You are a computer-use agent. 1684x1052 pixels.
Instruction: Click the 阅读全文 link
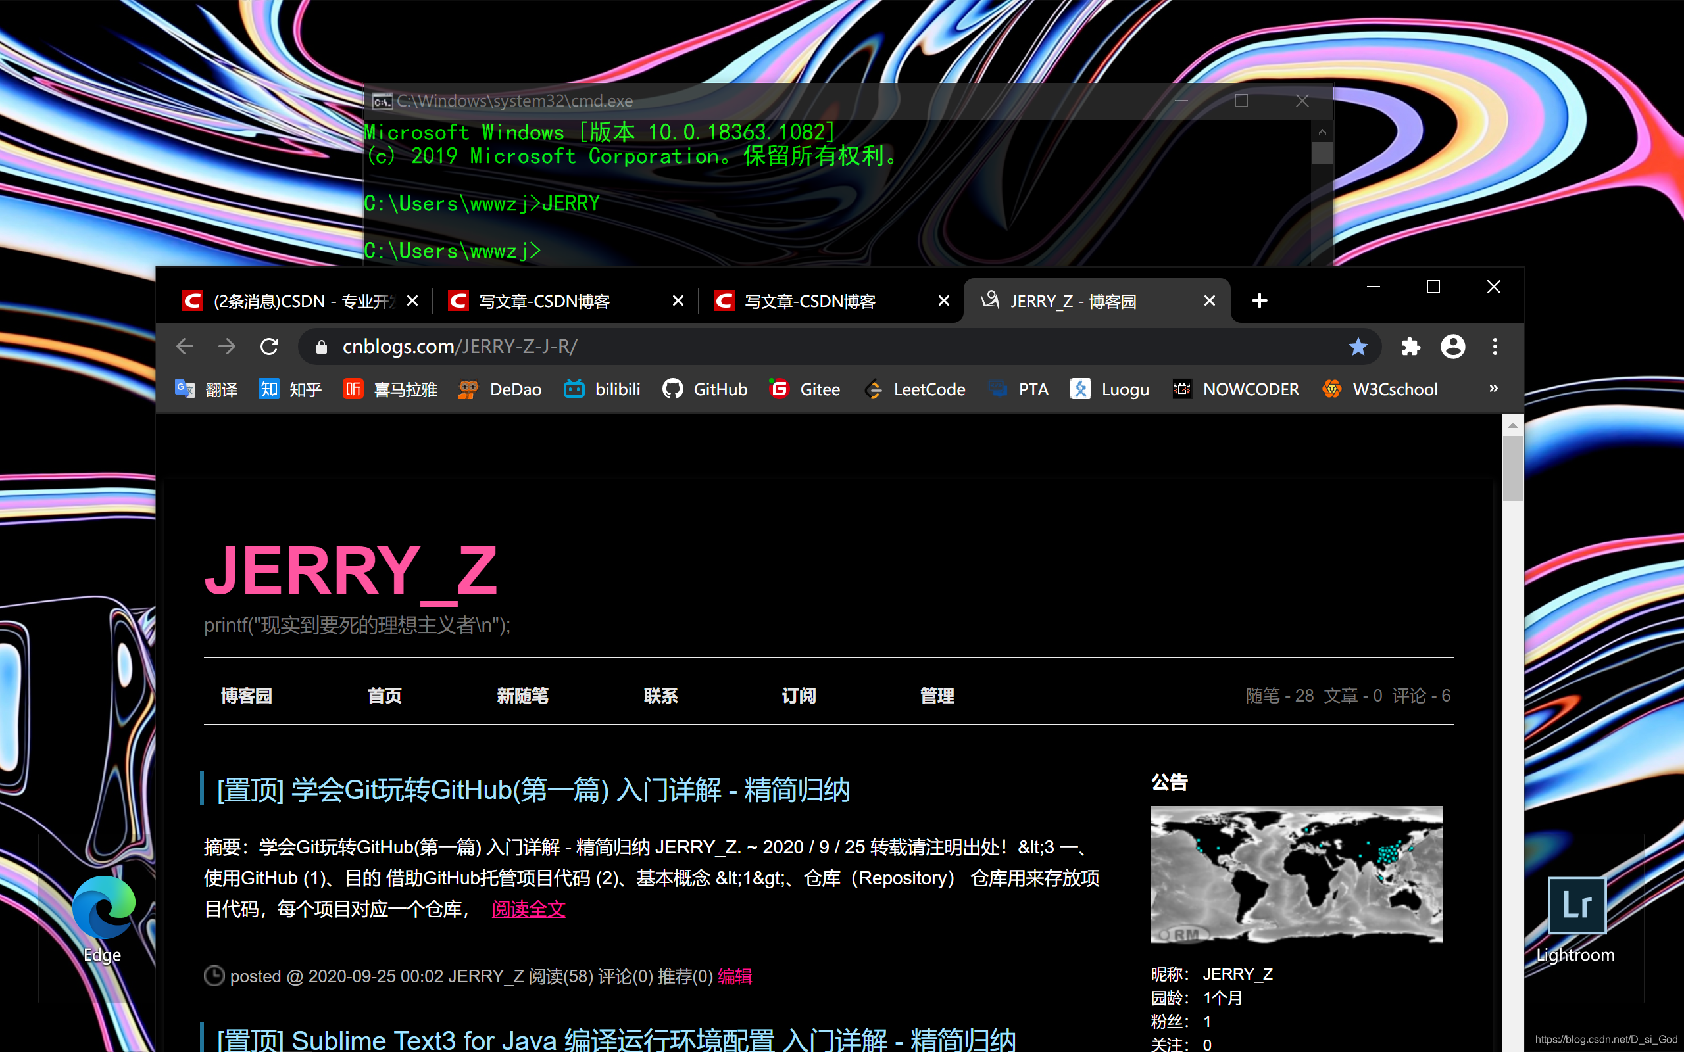click(528, 909)
